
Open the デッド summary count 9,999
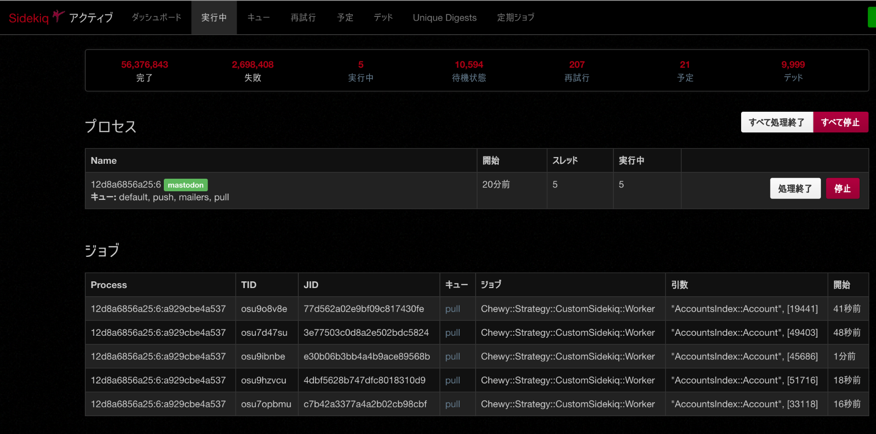click(793, 65)
